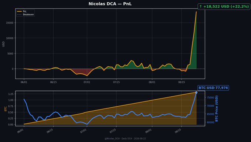Screen dimensions: 251x142
Task: Click the green up arrow in the profit badge
Action: coord(201,7)
